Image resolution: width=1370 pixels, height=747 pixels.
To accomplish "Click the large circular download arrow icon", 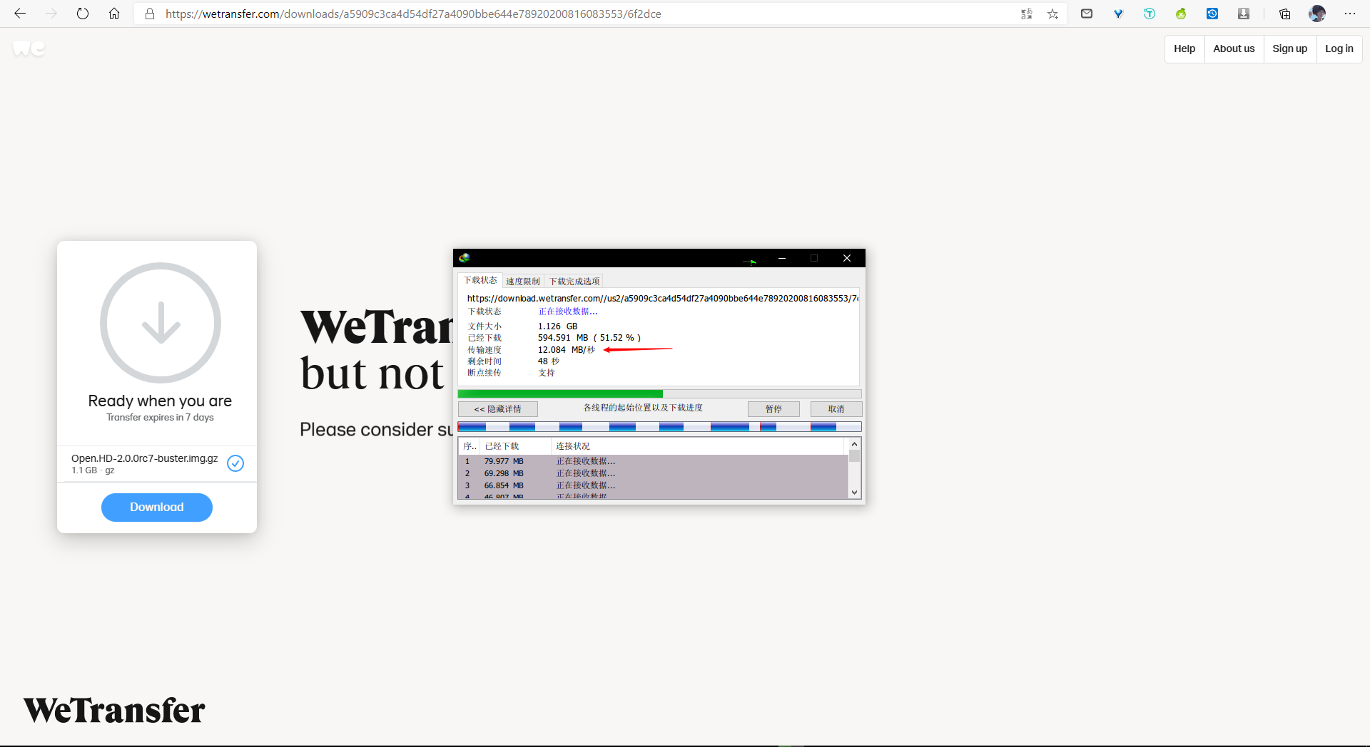I will click(161, 323).
